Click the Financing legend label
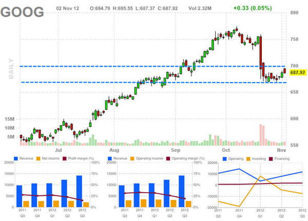Image resolution: width=308 pixels, height=221 pixels. point(282,159)
